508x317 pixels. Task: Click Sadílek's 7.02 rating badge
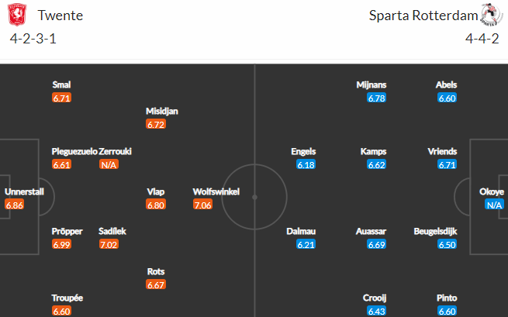109,244
